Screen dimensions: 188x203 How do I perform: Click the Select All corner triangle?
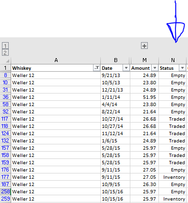(7, 61)
